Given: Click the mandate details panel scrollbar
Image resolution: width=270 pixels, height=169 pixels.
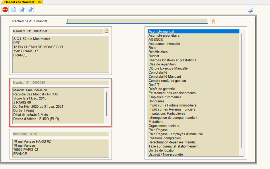Looking at the screenshot, I should click(106, 104).
